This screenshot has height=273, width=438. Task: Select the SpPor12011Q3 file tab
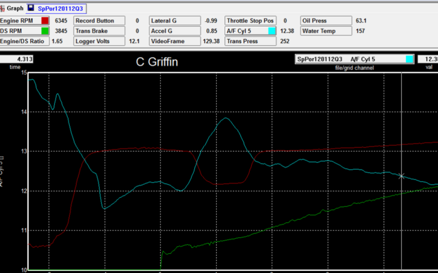point(56,9)
